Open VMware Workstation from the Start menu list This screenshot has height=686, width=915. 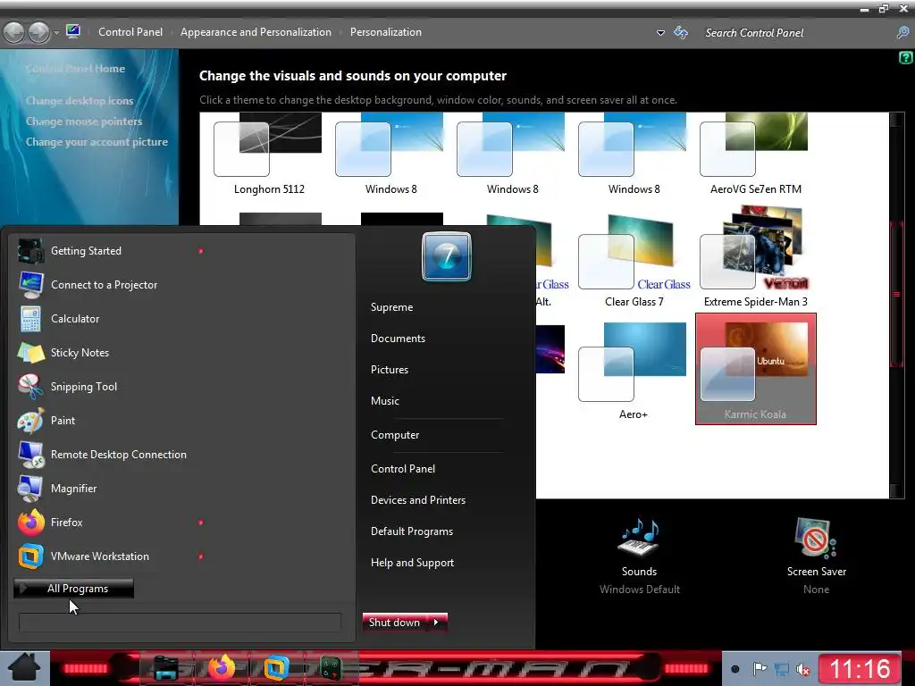point(108,556)
